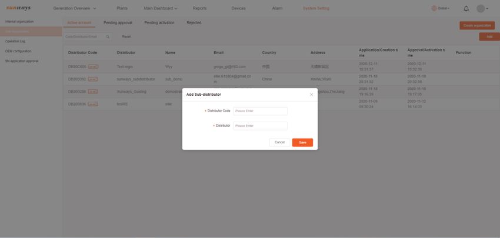500x238 pixels.
Task: Click the search magnifier icon
Action: 108,36
